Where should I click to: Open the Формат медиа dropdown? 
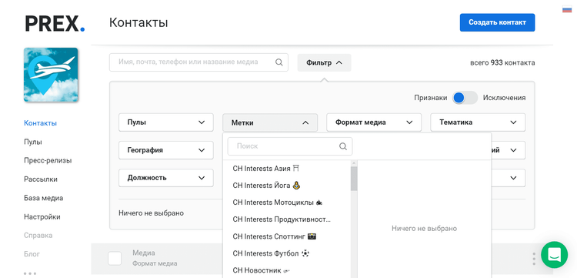[x=374, y=122]
